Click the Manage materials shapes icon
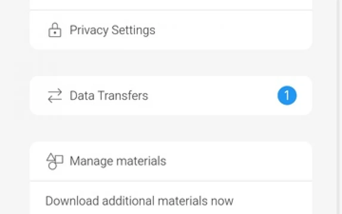The width and height of the screenshot is (342, 214). (55, 161)
